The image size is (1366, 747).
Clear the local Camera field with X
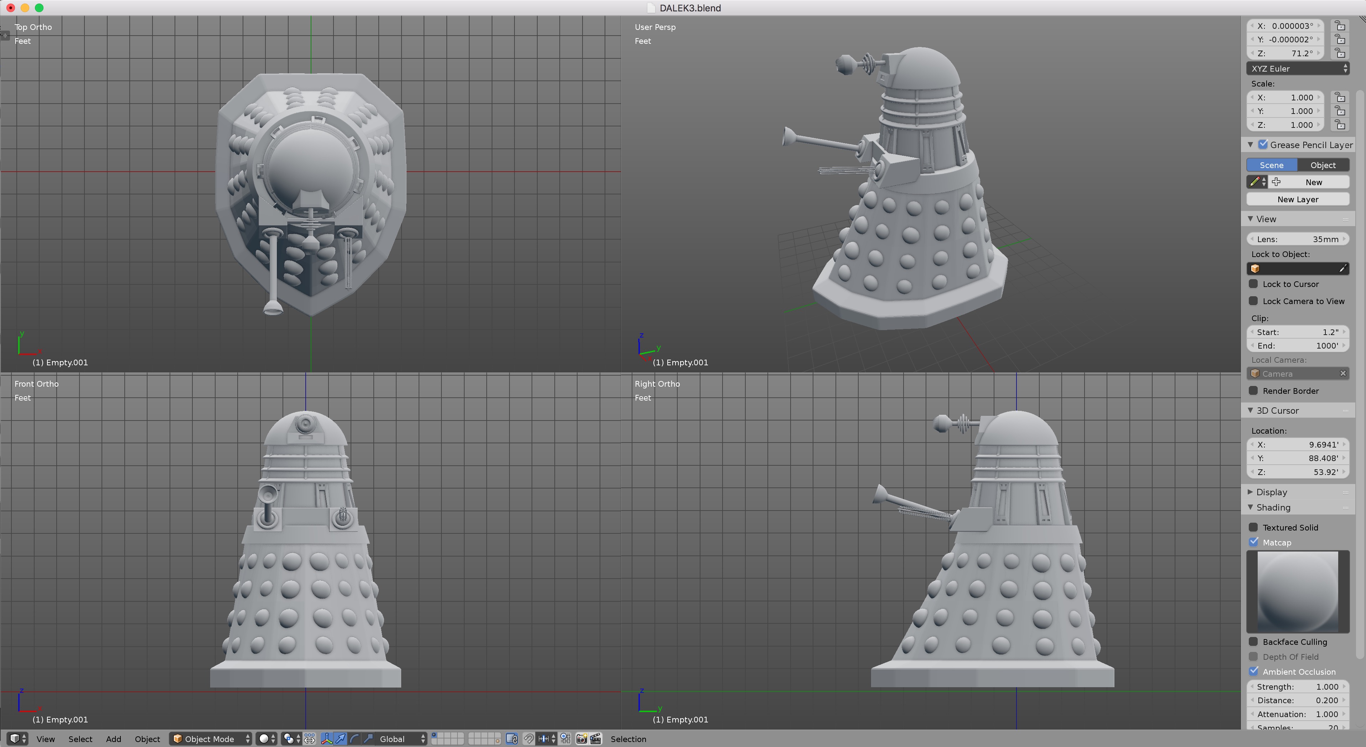(x=1343, y=373)
